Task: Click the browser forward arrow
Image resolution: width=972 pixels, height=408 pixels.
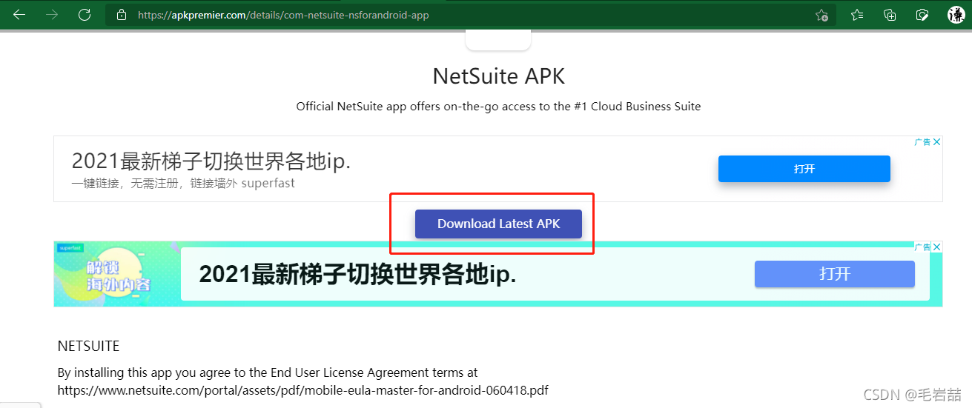Action: [x=52, y=15]
